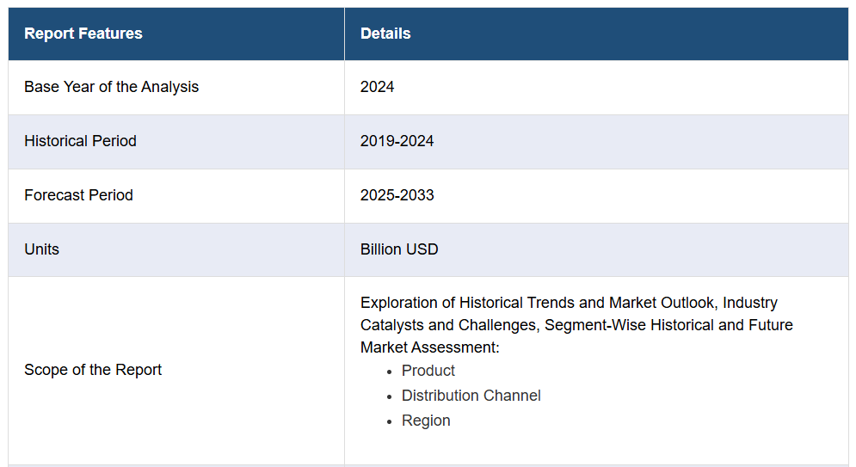The image size is (856, 467).
Task: Click the Billion USD value
Action: [x=399, y=249]
